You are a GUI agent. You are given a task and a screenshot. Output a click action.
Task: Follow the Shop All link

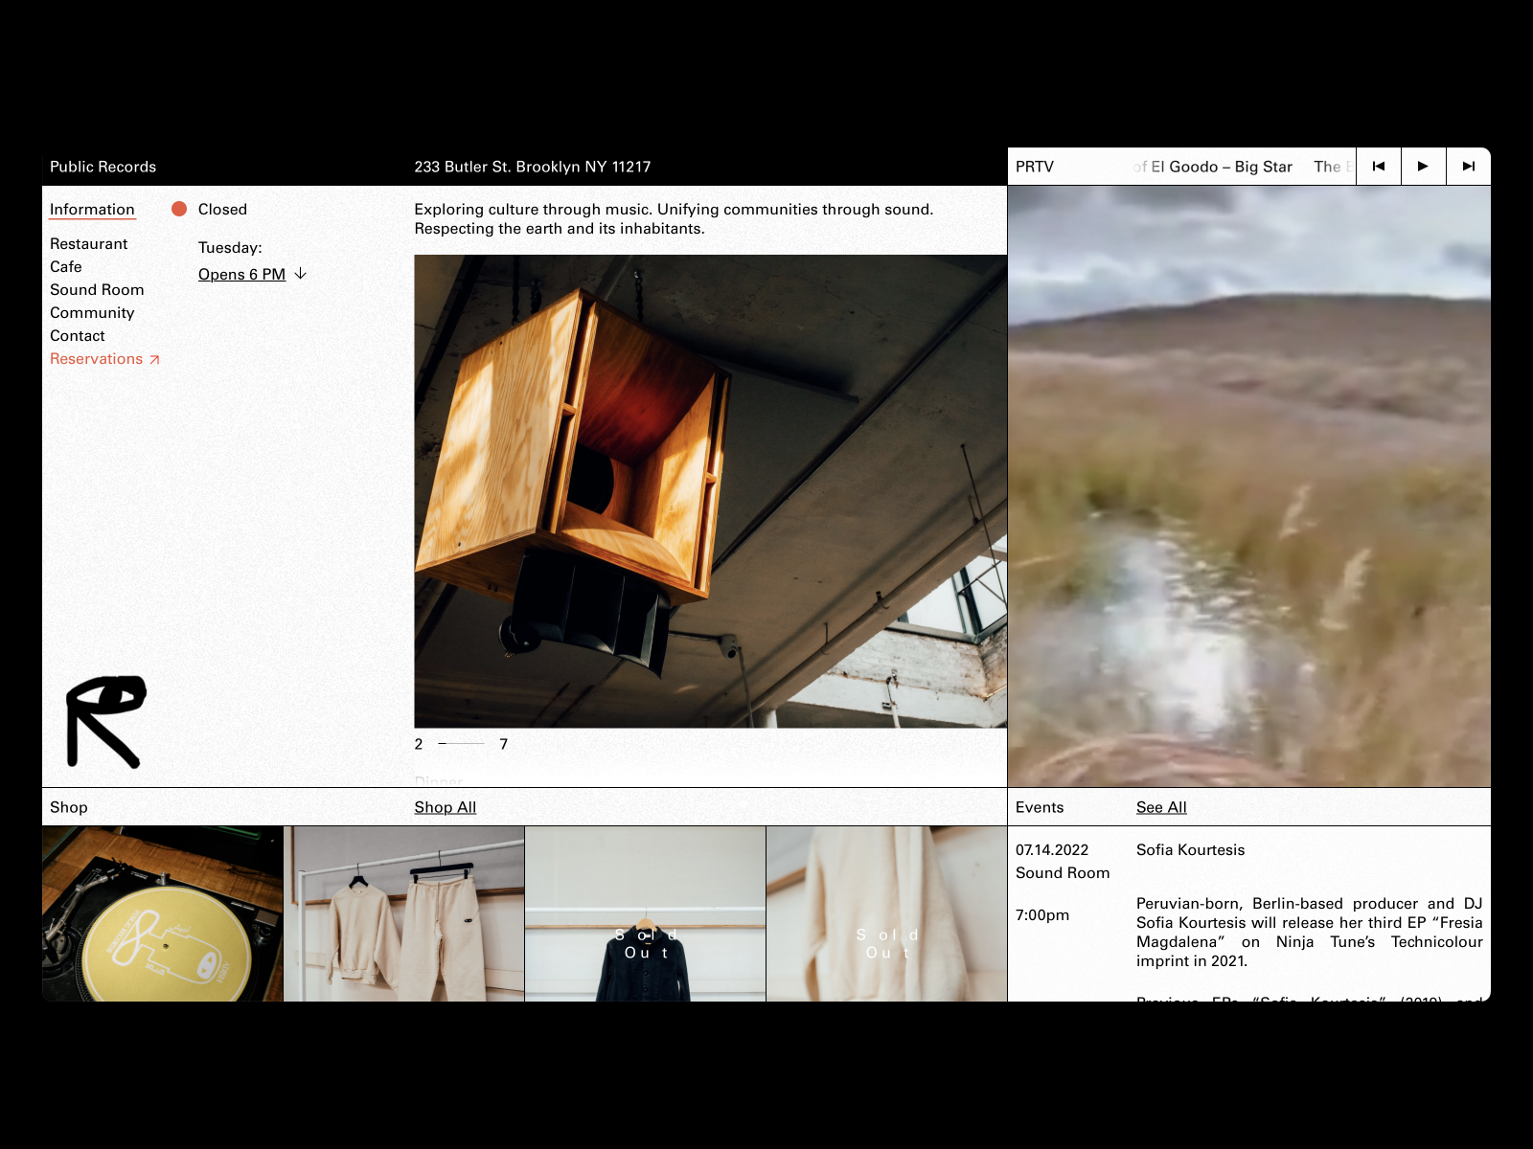pyautogui.click(x=445, y=806)
